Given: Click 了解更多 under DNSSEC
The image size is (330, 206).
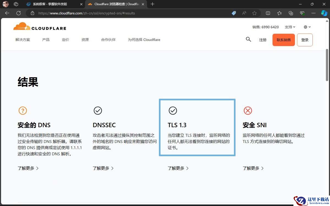Looking at the screenshot, I should 103,168.
